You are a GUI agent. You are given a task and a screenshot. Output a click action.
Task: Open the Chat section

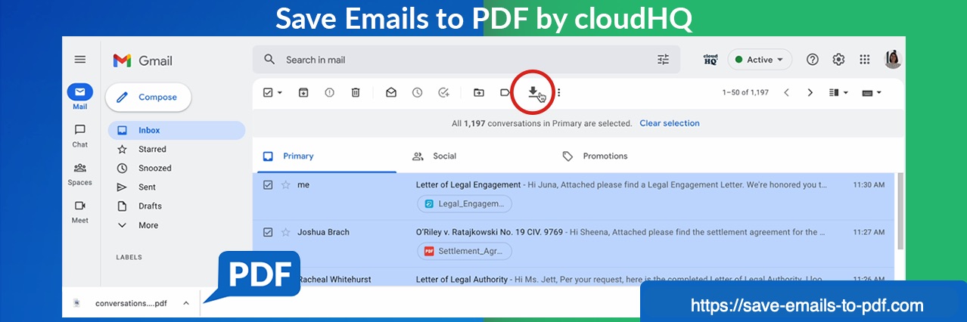coord(80,135)
